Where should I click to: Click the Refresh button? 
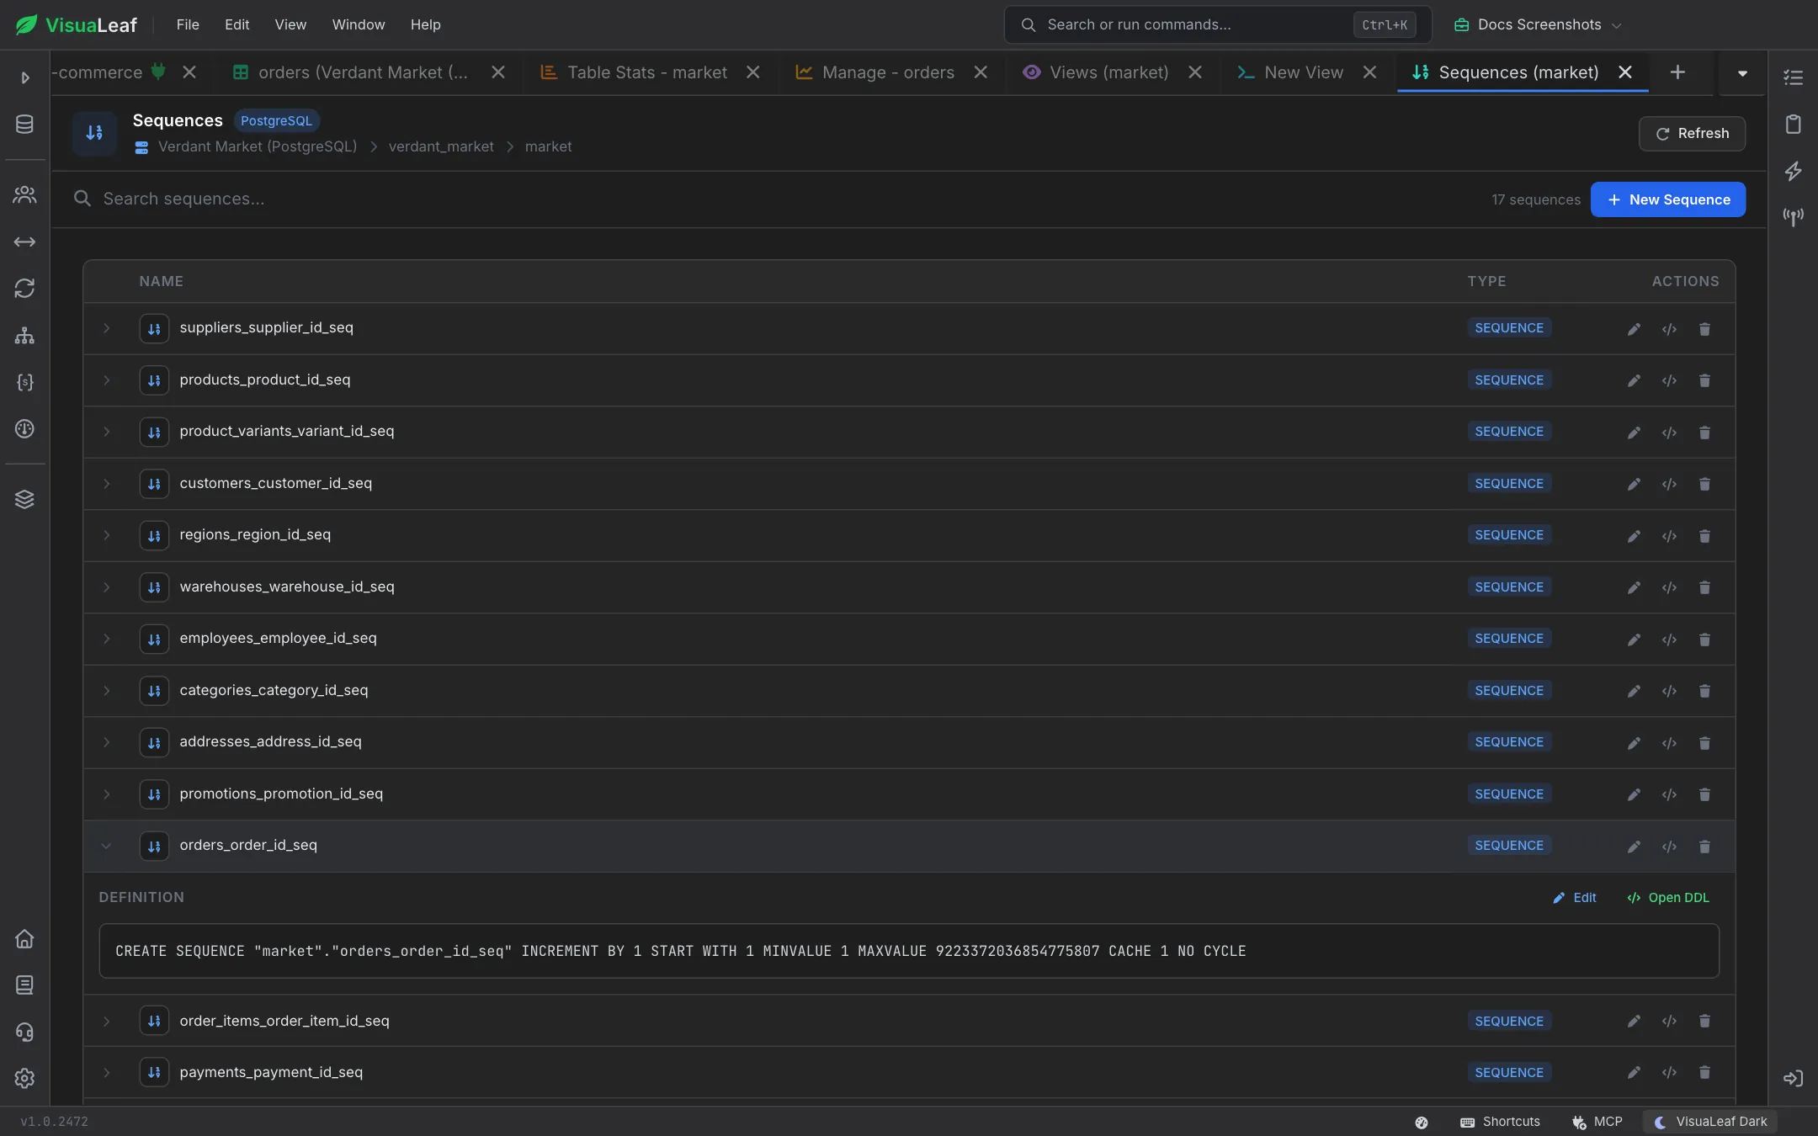pos(1692,134)
